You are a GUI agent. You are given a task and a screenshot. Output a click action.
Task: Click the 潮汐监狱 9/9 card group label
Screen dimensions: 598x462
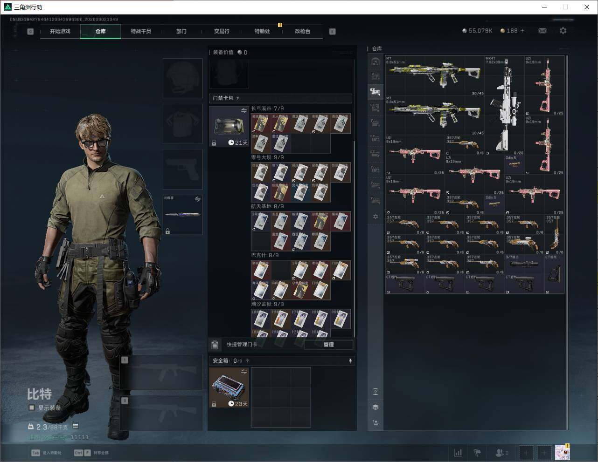click(x=267, y=304)
